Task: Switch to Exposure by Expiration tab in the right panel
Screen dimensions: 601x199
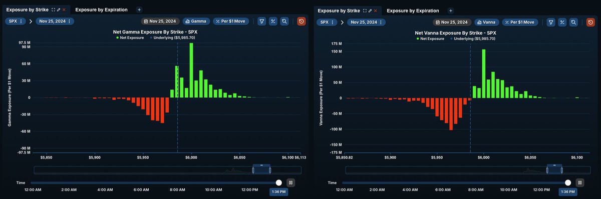Action: (x=413, y=10)
